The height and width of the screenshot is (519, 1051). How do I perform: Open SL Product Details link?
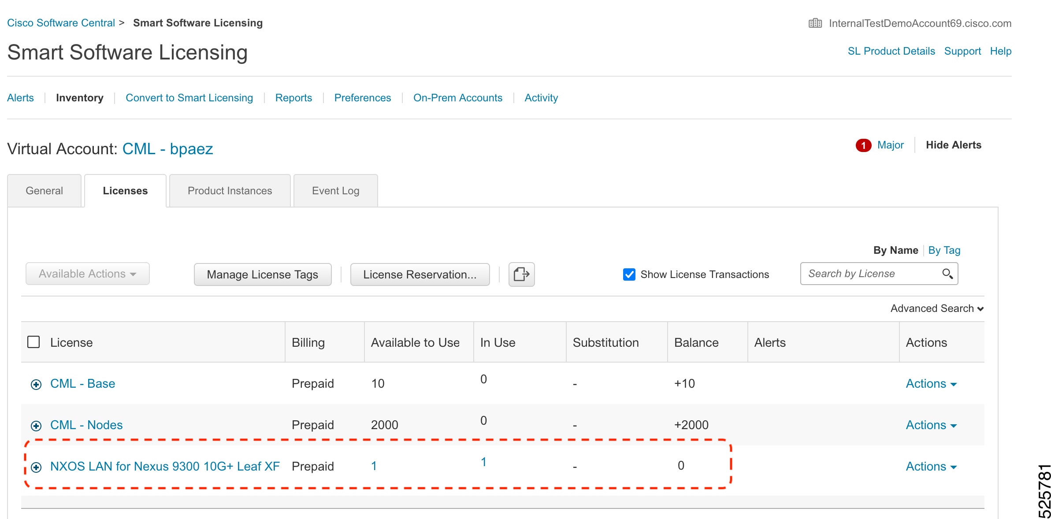[891, 51]
